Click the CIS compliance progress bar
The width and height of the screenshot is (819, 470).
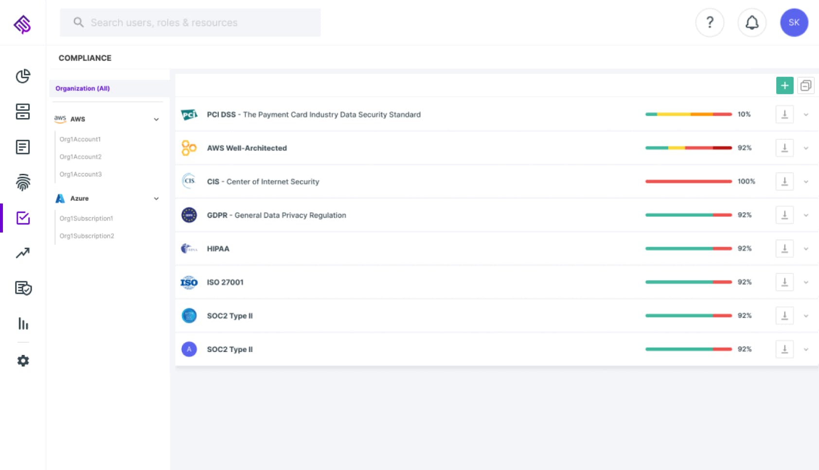pyautogui.click(x=688, y=182)
